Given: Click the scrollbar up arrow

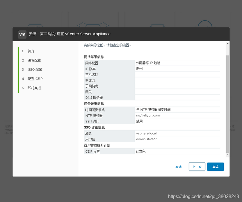Looking at the screenshot, I should (227, 43).
